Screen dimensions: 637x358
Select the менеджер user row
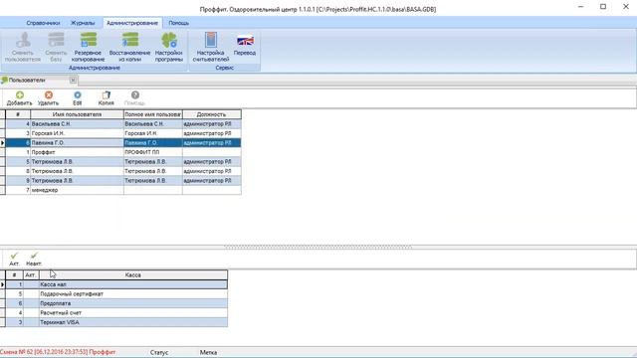(123, 190)
